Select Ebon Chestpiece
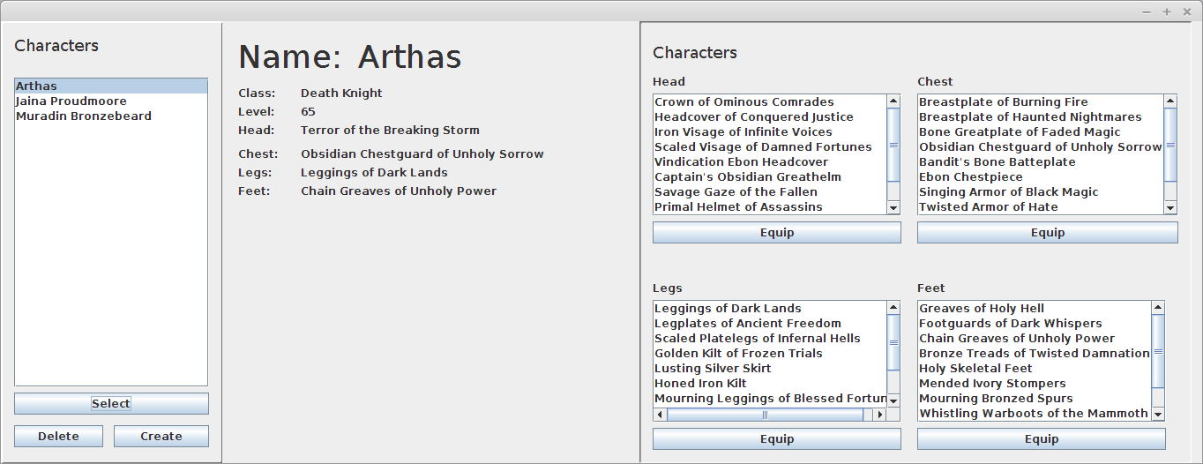 pos(1041,176)
